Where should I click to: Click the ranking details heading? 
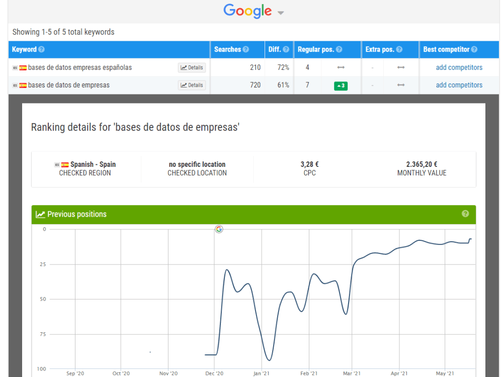pos(135,127)
